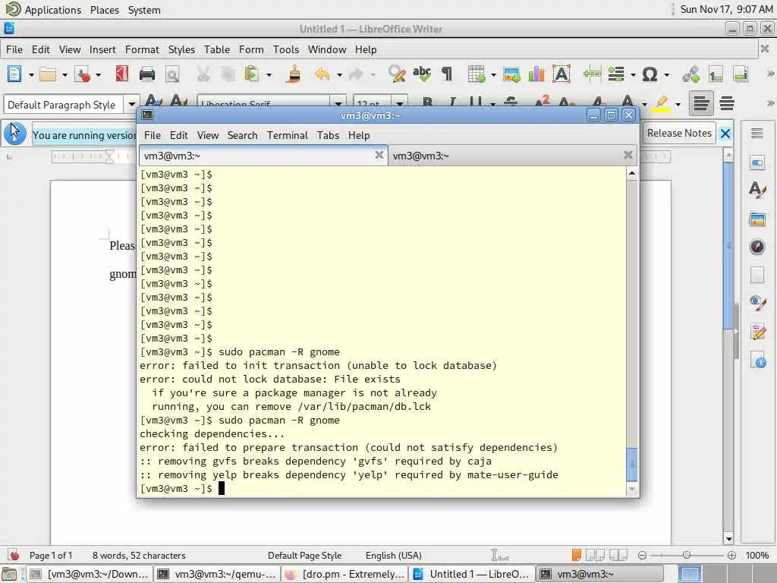Open the Writer Tools menu
This screenshot has width=777, height=583.
[286, 49]
